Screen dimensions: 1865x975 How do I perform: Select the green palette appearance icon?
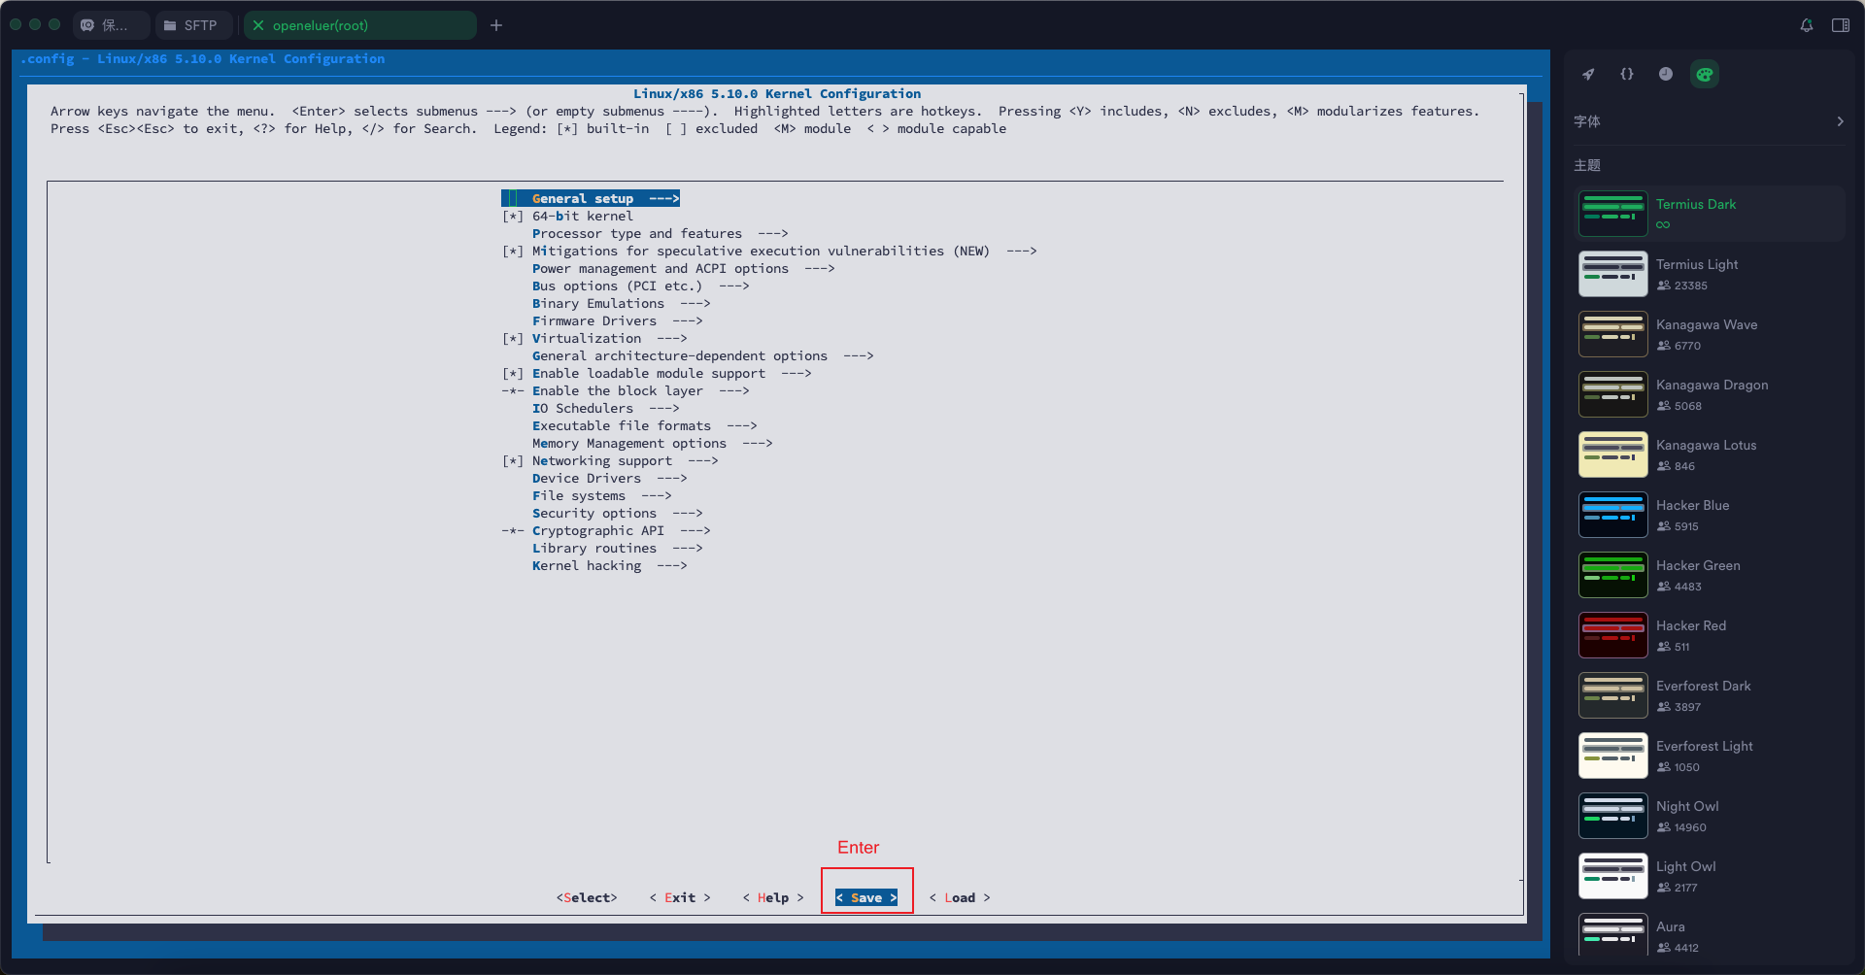pos(1705,75)
